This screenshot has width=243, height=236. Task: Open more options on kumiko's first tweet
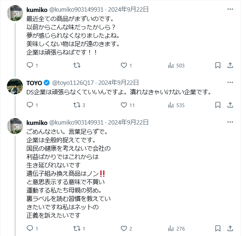point(230,9)
